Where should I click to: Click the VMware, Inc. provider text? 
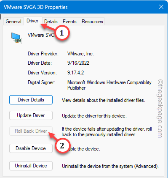pos(80,54)
